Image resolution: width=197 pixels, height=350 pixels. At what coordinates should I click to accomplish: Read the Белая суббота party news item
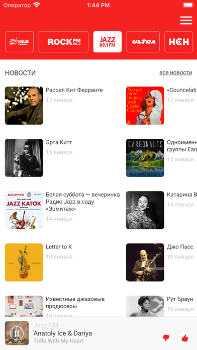(83, 202)
